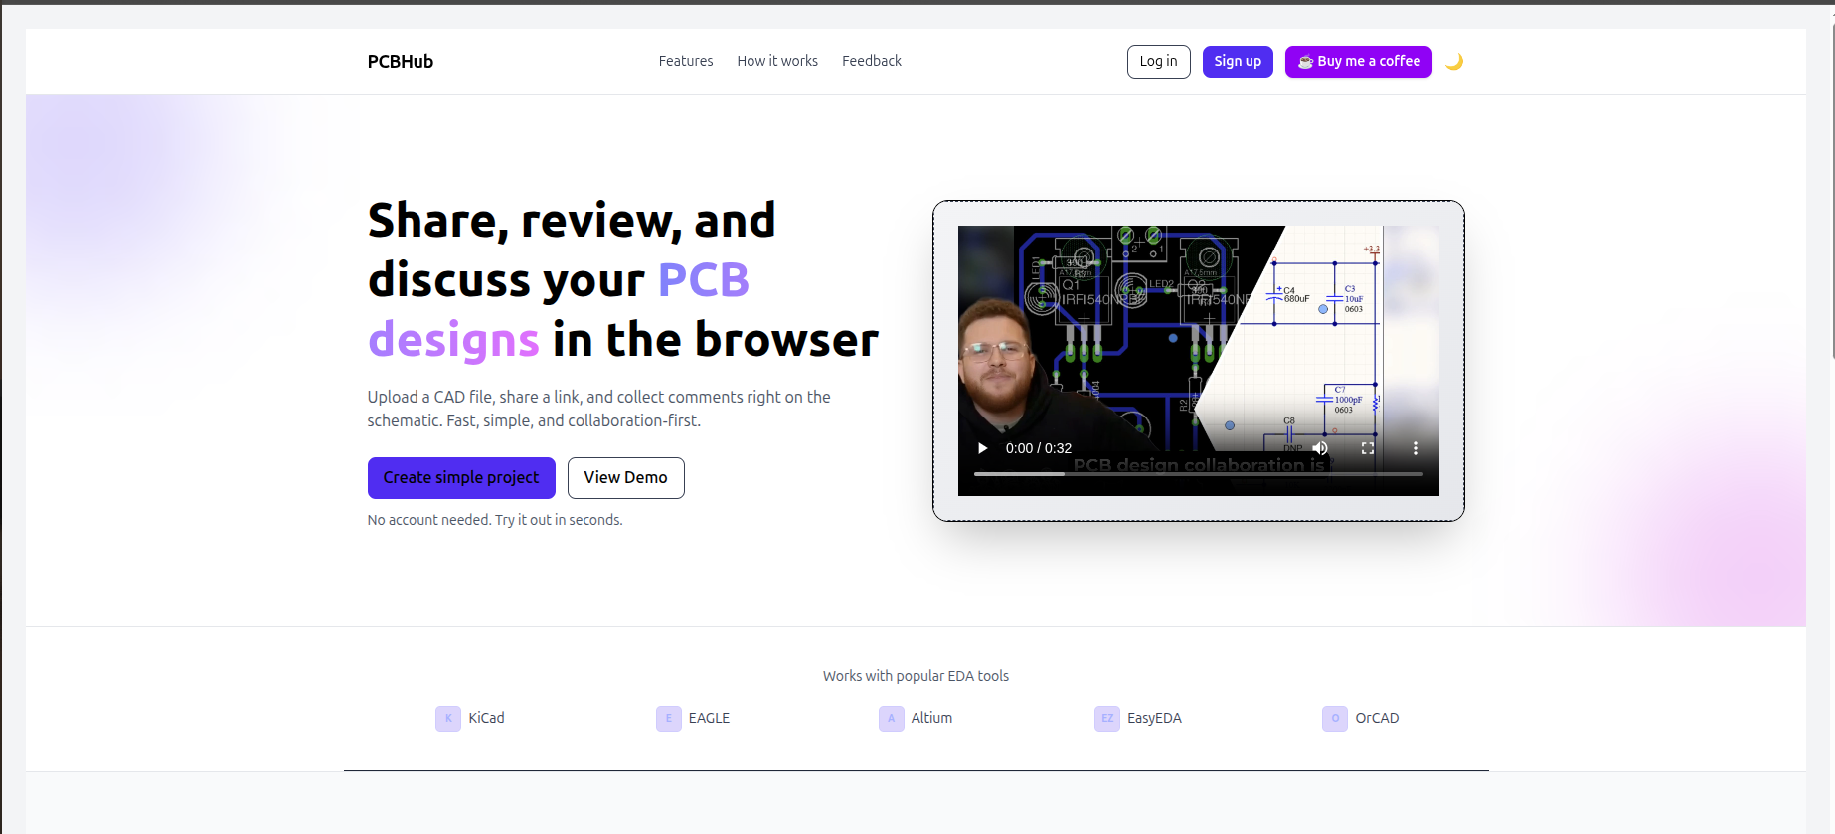Viewport: 1835px width, 834px height.
Task: Toggle dark mode with the moon icon
Action: [1454, 62]
